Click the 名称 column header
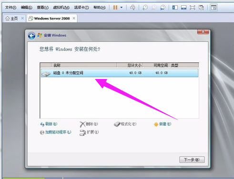Image resolution: width=234 pixels, height=179 pixels. pyautogui.click(x=84, y=65)
